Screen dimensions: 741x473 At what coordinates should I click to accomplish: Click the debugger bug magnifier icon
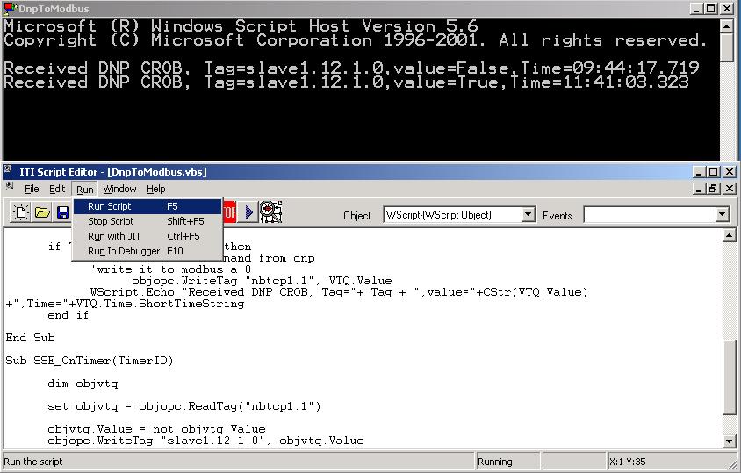click(270, 211)
